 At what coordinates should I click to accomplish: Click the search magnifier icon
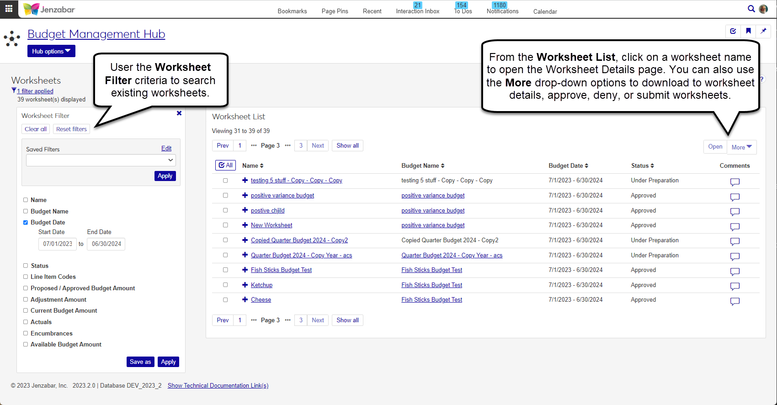[751, 9]
